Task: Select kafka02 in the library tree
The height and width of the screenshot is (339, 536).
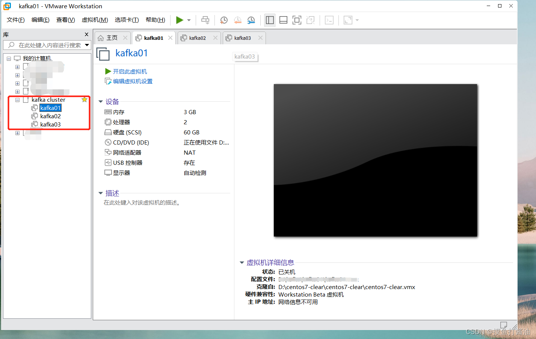Action: 50,116
